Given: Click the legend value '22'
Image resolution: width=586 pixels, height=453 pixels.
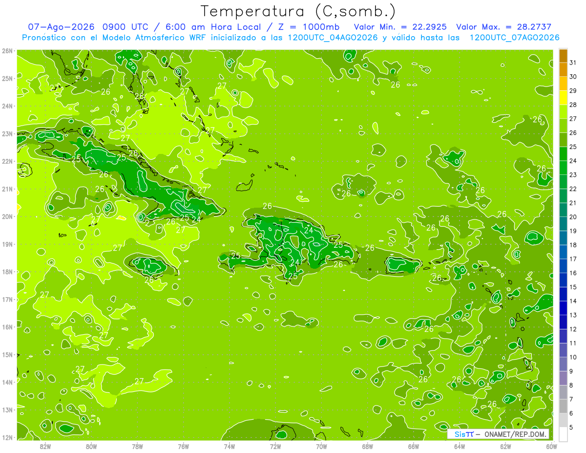Looking at the screenshot, I should coord(573,189).
